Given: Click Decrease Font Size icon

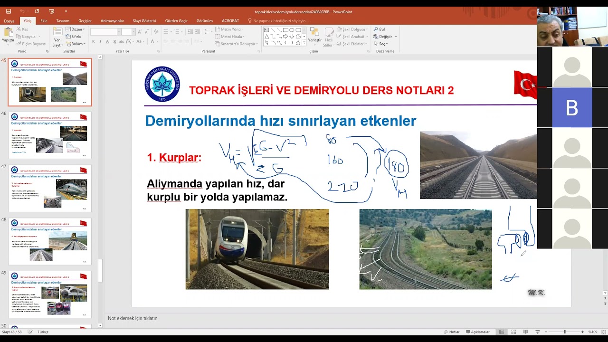Looking at the screenshot, I should click(x=146, y=32).
